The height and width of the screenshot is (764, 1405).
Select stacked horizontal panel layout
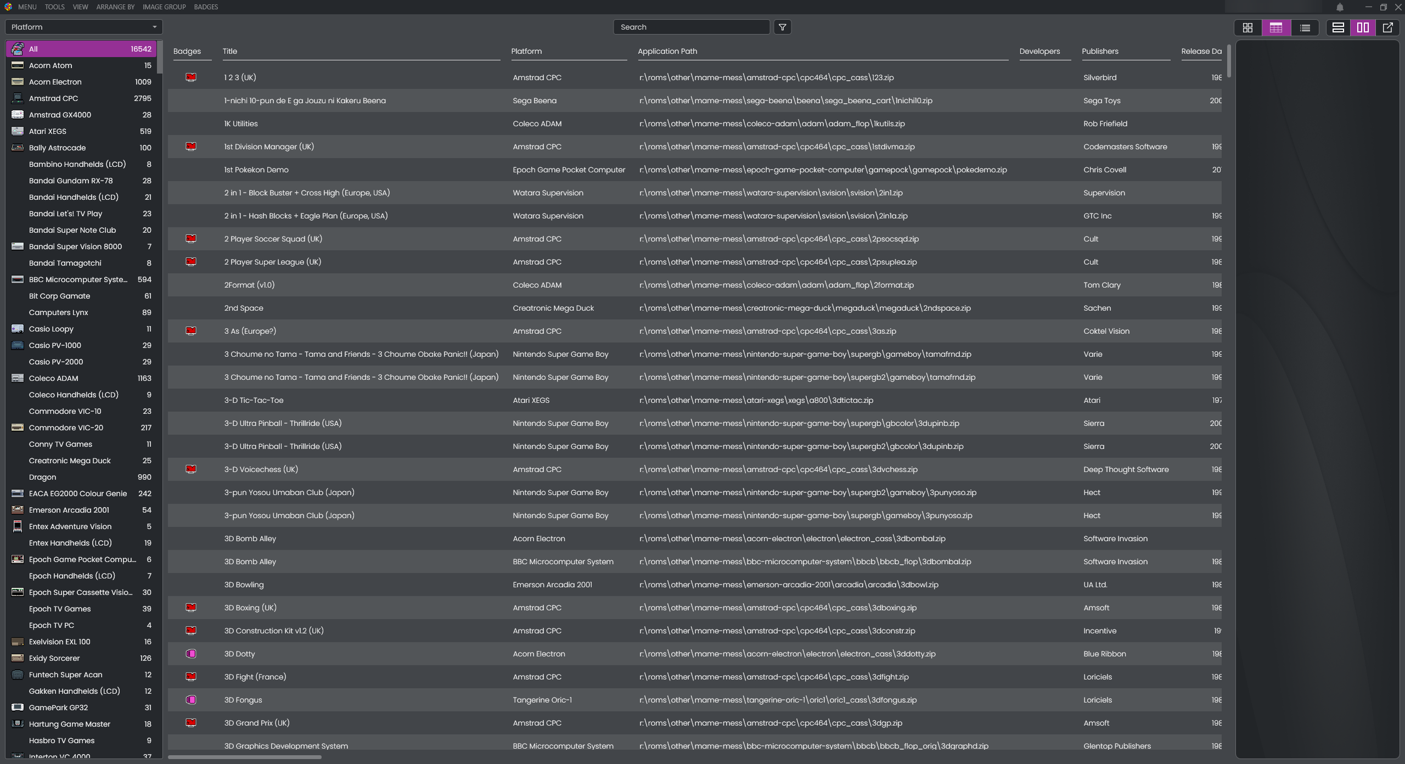[x=1338, y=27]
